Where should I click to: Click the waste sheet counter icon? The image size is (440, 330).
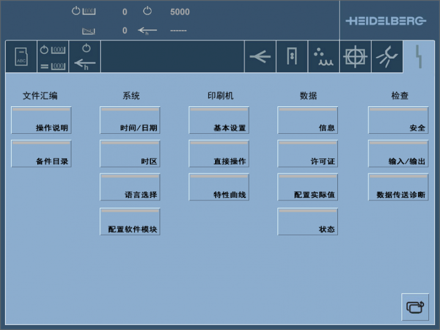89,31
